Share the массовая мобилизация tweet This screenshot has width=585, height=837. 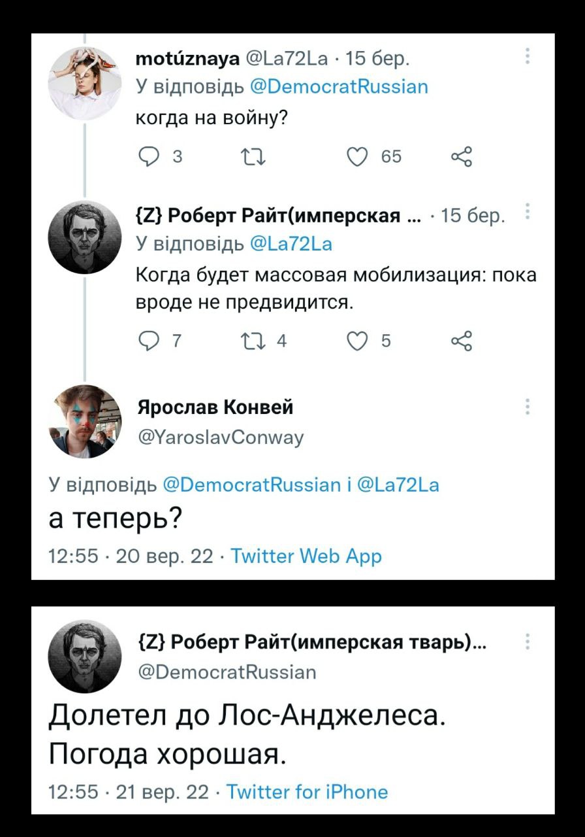(460, 340)
